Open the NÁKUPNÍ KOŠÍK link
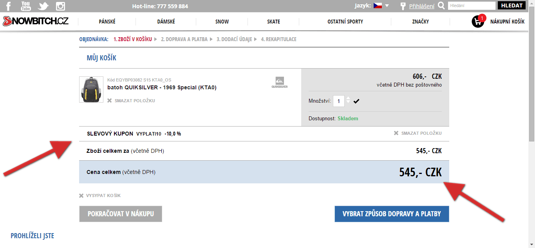This screenshot has width=535, height=248. click(507, 22)
